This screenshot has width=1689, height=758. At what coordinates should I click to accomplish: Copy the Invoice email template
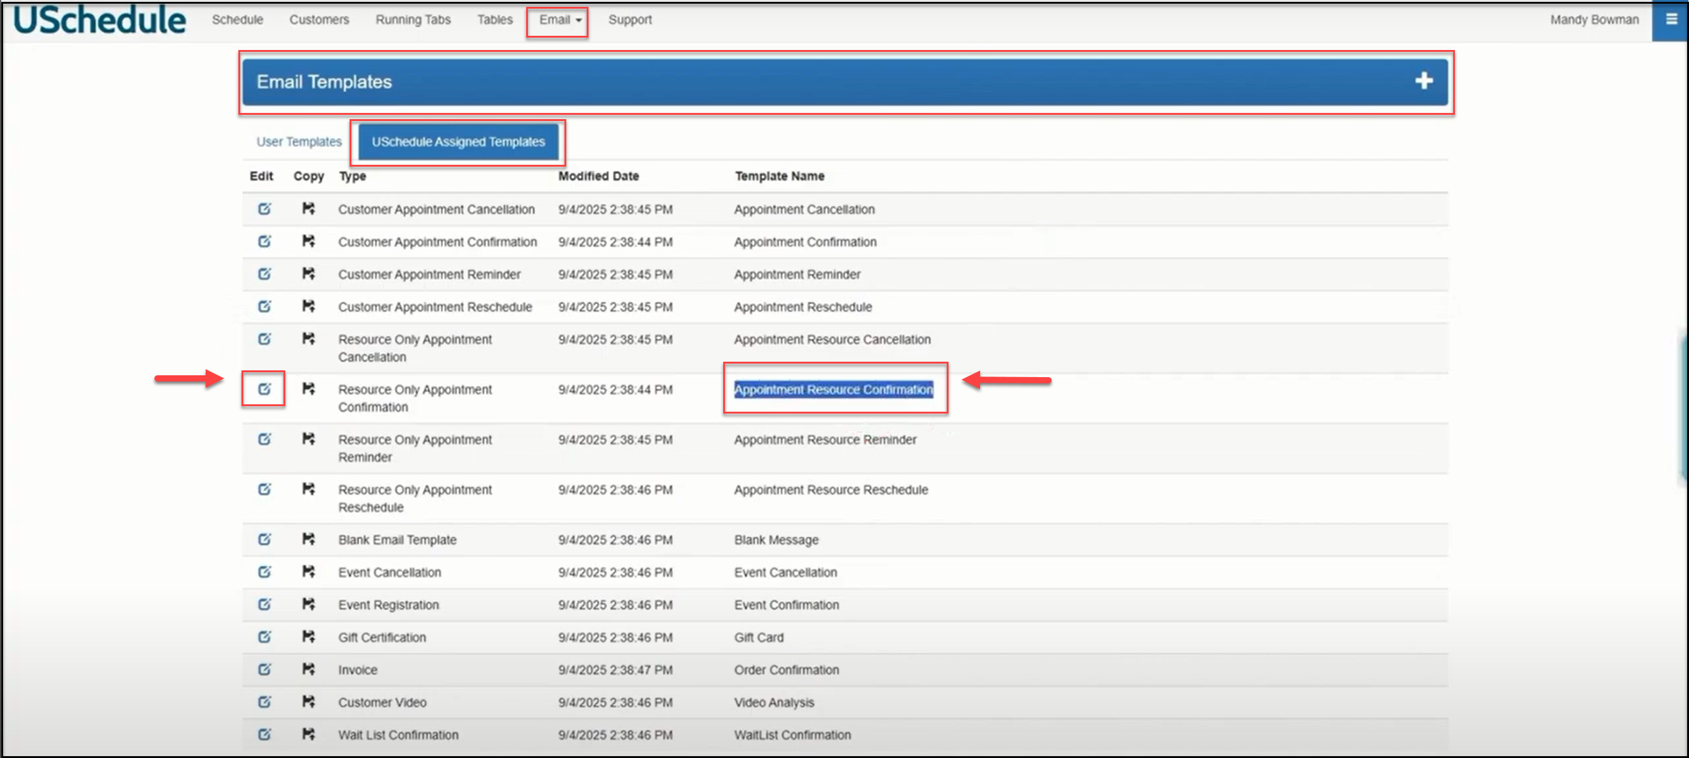(308, 669)
